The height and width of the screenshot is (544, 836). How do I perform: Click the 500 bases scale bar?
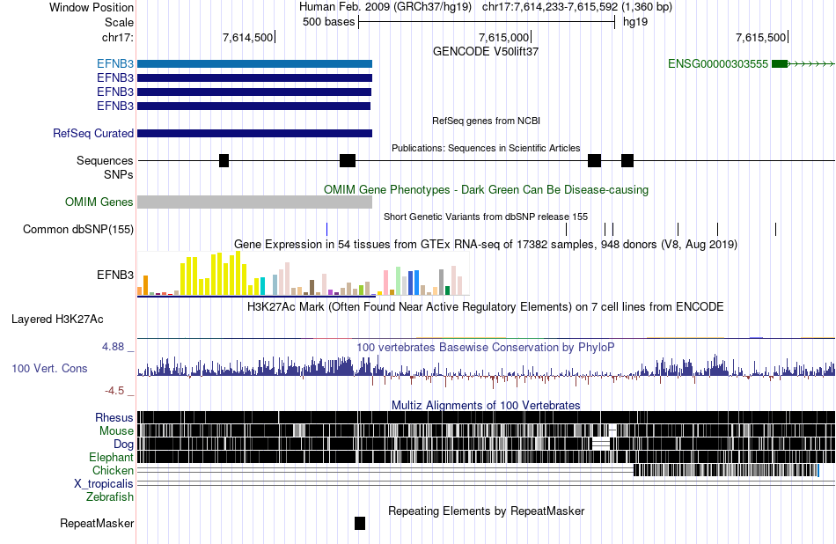click(487, 22)
